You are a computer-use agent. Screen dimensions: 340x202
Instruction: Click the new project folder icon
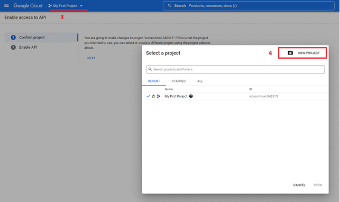[290, 53]
